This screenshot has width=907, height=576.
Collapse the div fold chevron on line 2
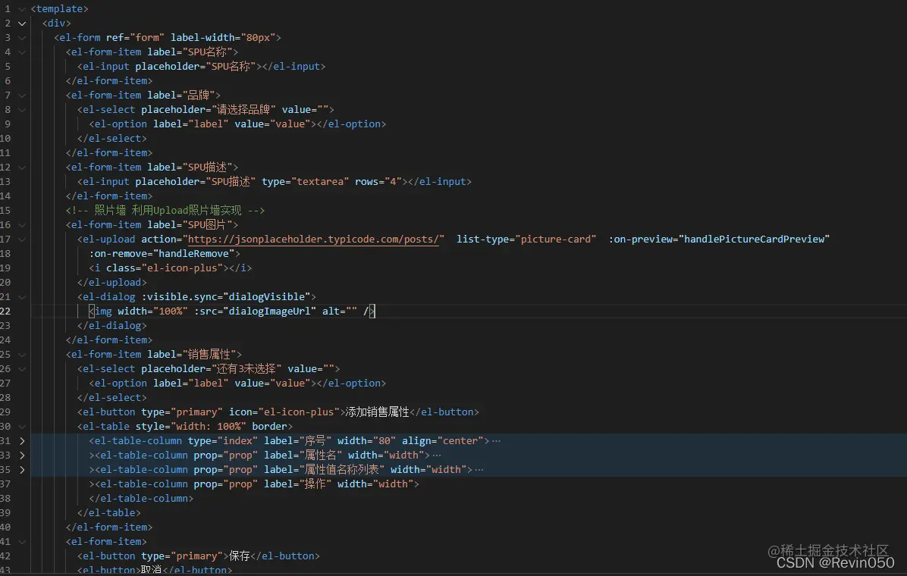(x=22, y=23)
